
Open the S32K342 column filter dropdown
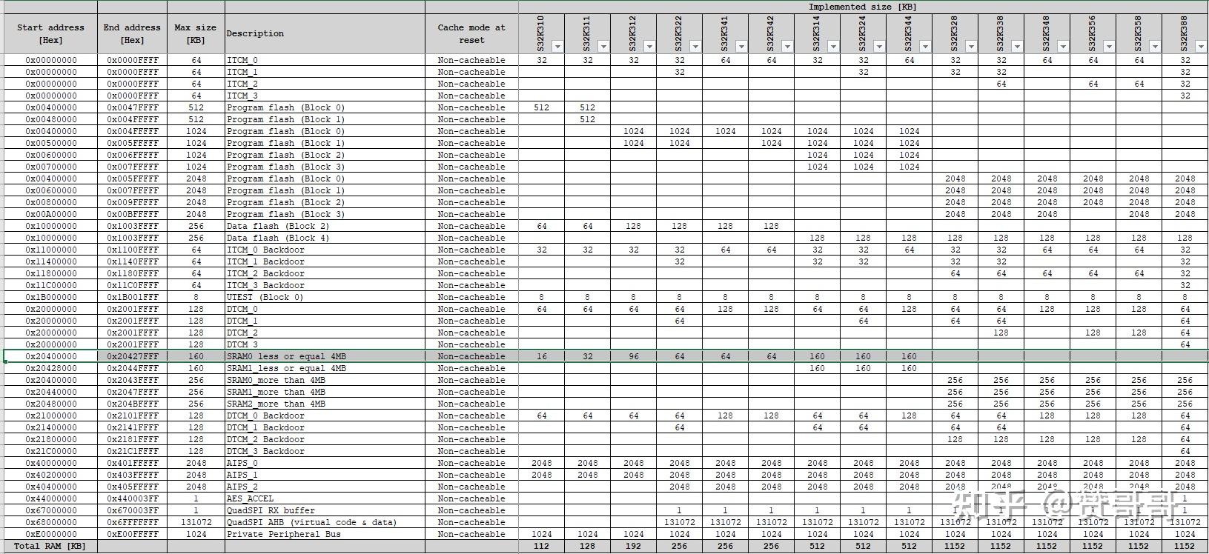(x=787, y=47)
